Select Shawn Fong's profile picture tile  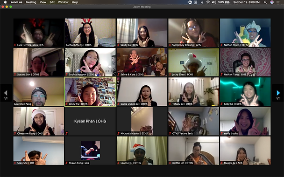[x=90, y=150]
